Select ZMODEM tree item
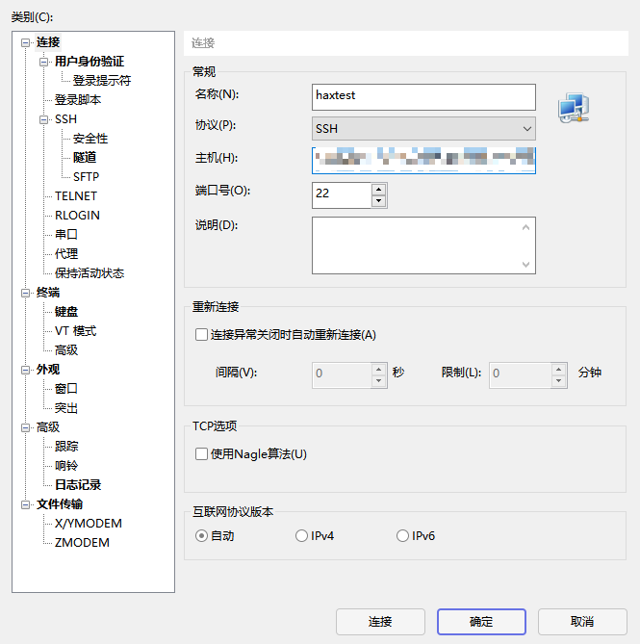Screen dimensions: 640x644 tap(82, 543)
